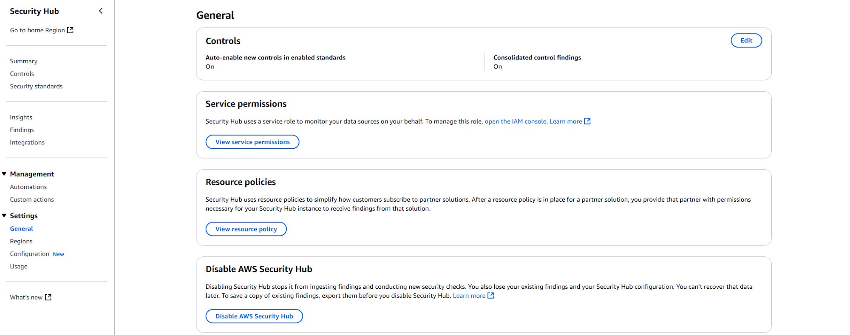This screenshot has width=850, height=335.
Task: Open Usage settings page
Action: 19,267
